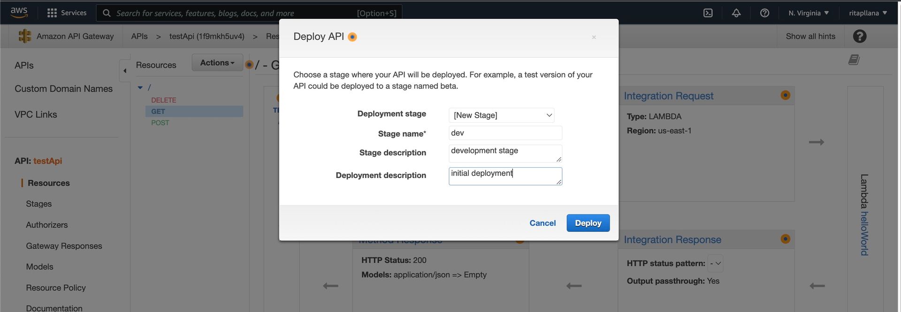Select the GET method in resources tree
This screenshot has height=312, width=901.
(158, 111)
